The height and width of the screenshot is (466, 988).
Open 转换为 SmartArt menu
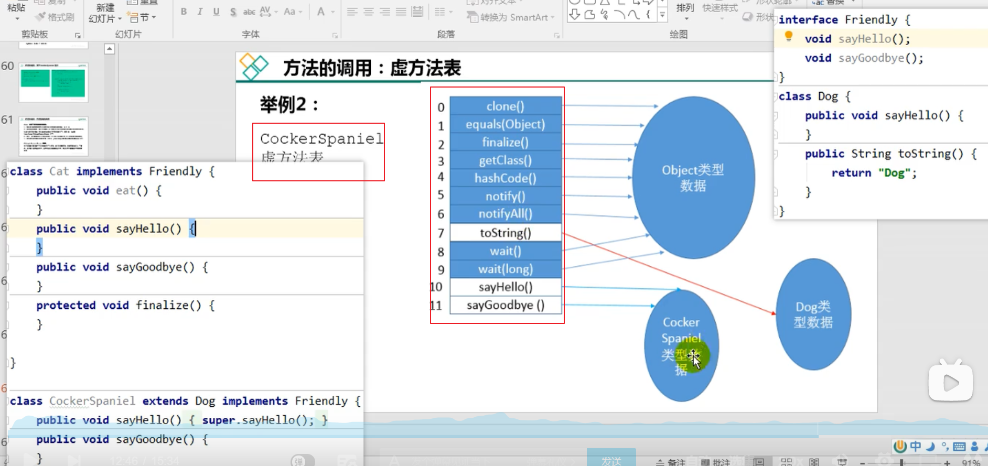pyautogui.click(x=510, y=17)
